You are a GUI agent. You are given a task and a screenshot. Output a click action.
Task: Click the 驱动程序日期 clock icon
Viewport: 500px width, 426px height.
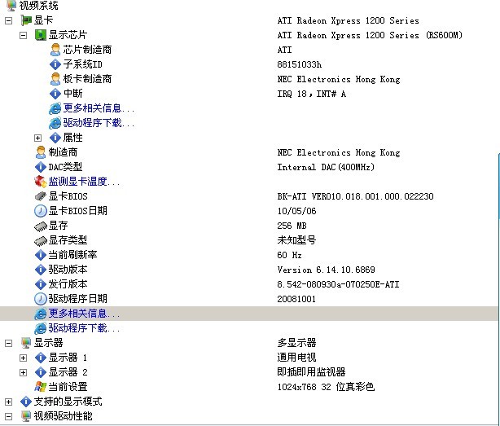[41, 299]
